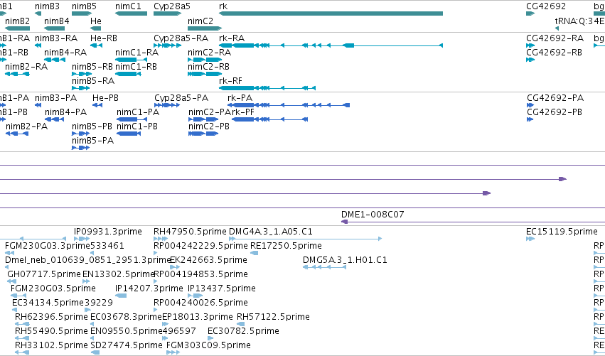
Task: Click the nimC1-PB protein label
Action: (137, 126)
